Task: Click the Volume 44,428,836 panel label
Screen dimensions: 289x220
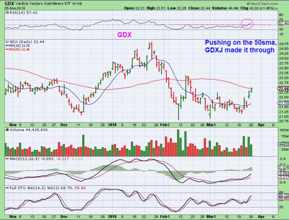Action: coord(29,130)
